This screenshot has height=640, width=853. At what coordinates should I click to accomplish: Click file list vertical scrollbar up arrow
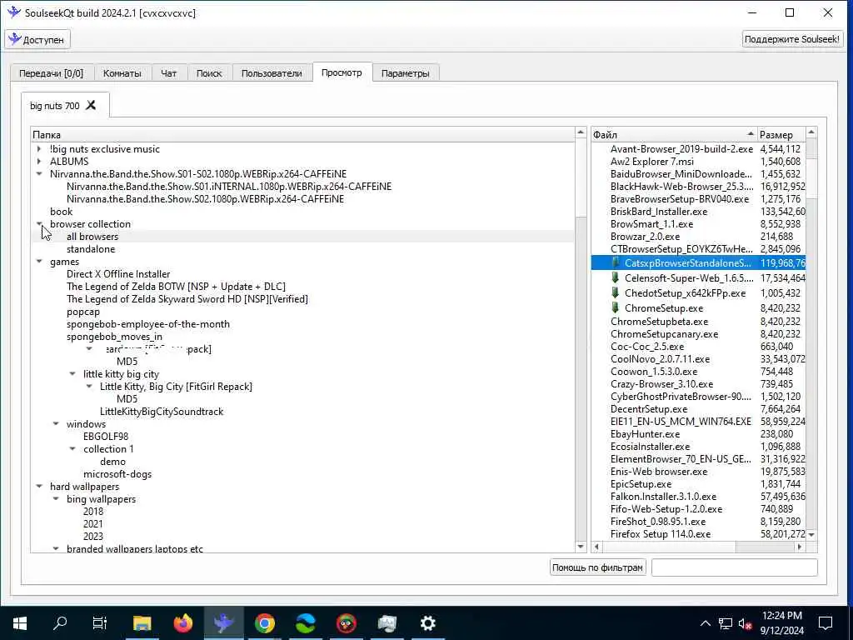click(811, 132)
